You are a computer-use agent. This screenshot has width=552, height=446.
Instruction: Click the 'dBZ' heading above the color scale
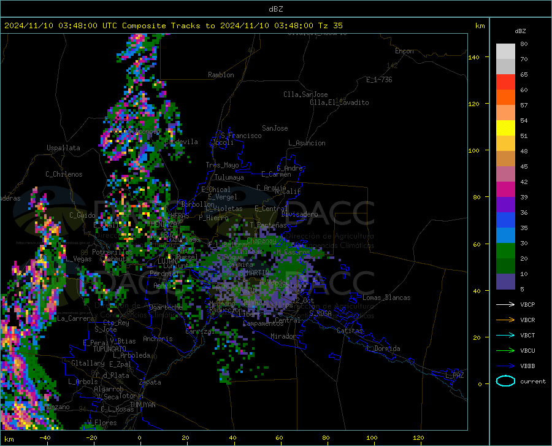point(520,31)
